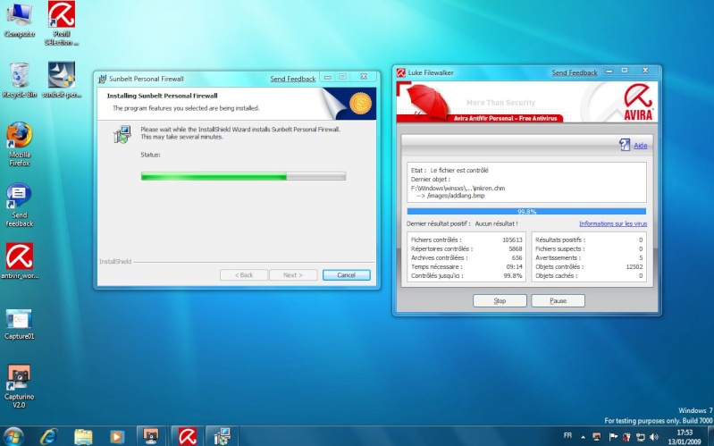Screen dimensions: 714x446
Task: Maximize the Luke Filewalker window
Action: (x=625, y=71)
